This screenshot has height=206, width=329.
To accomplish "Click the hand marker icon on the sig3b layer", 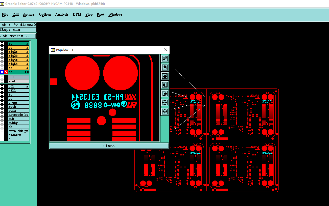I will (x=27, y=56).
